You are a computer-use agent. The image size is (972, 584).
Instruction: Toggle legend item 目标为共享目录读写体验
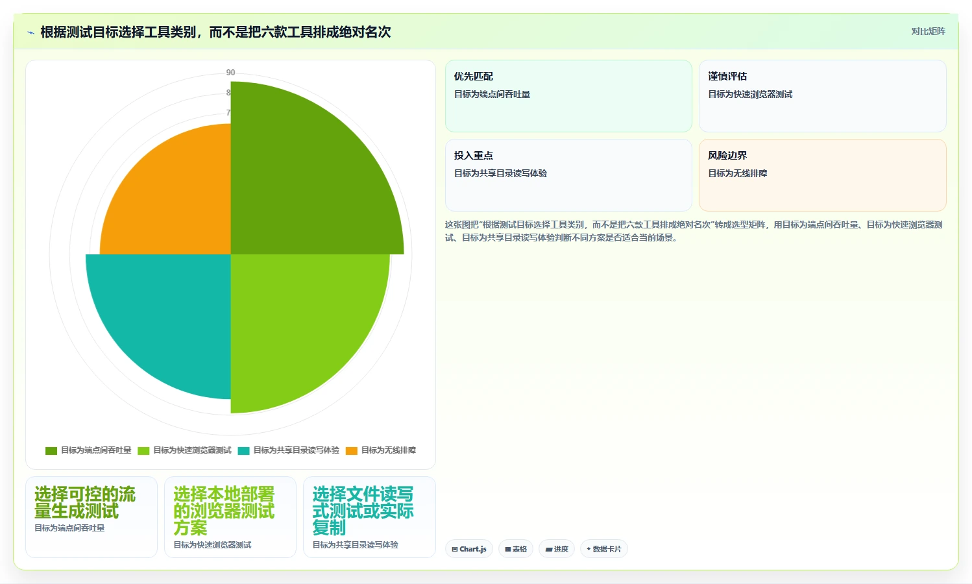point(289,450)
